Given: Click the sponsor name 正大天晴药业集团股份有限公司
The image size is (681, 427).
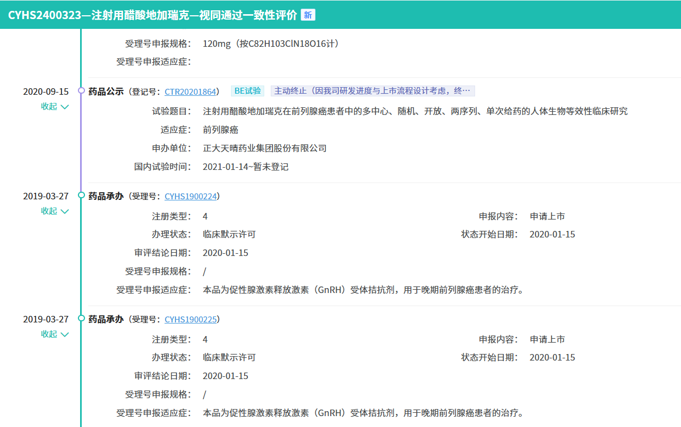Looking at the screenshot, I should 264,148.
